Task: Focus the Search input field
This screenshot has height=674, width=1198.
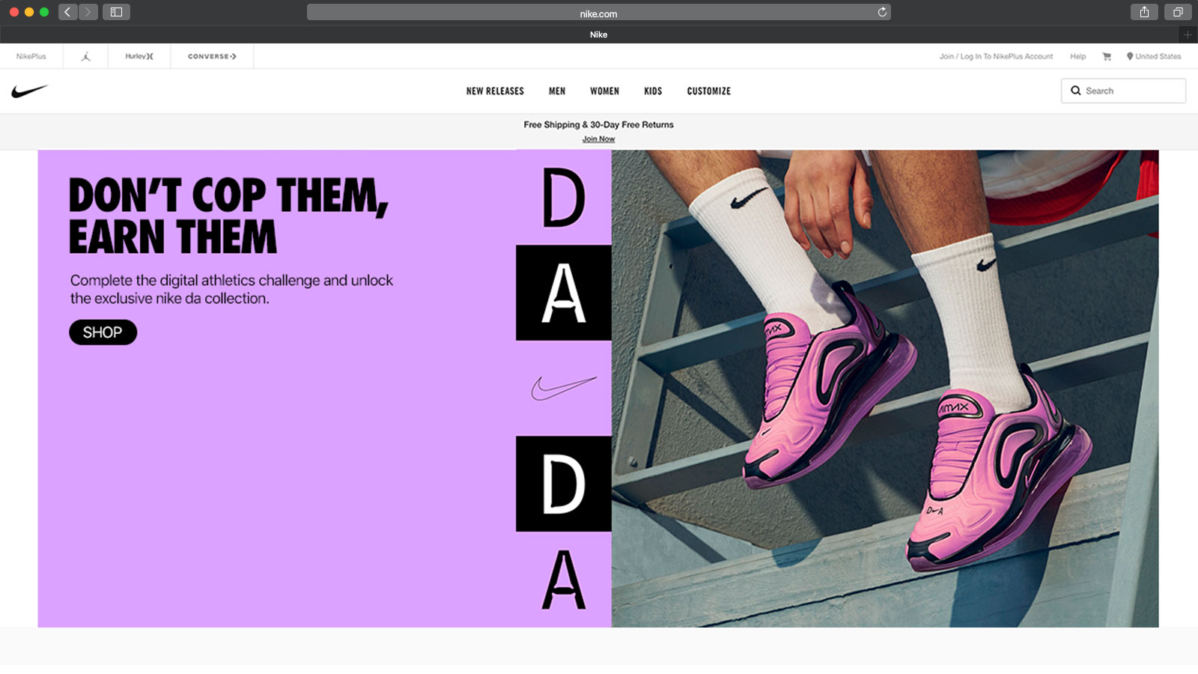Action: [x=1123, y=91]
